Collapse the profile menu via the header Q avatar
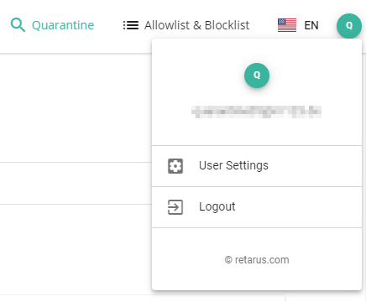Image resolution: width=366 pixels, height=302 pixels. tap(349, 26)
